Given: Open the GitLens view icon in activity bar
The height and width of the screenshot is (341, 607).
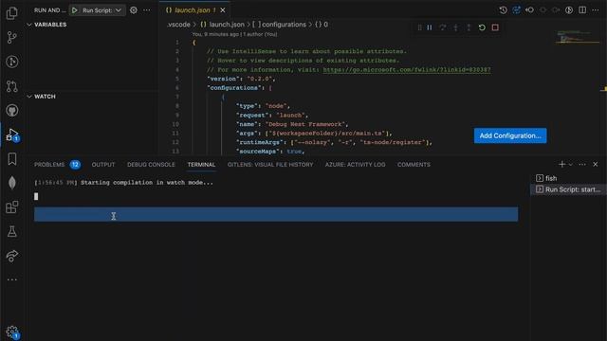Looking at the screenshot, I should click(x=12, y=62).
